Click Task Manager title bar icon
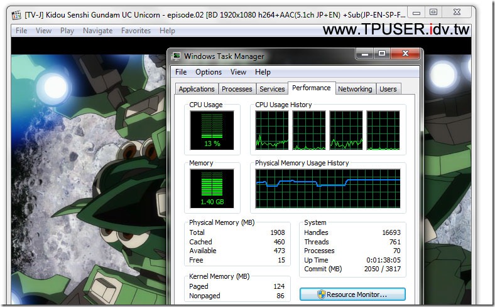This screenshot has width=495, height=307. [x=176, y=56]
